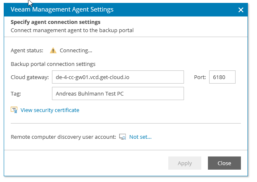This screenshot has width=257, height=182.
Task: Click the yellow warning icon beside Connecting
Action: (53, 50)
